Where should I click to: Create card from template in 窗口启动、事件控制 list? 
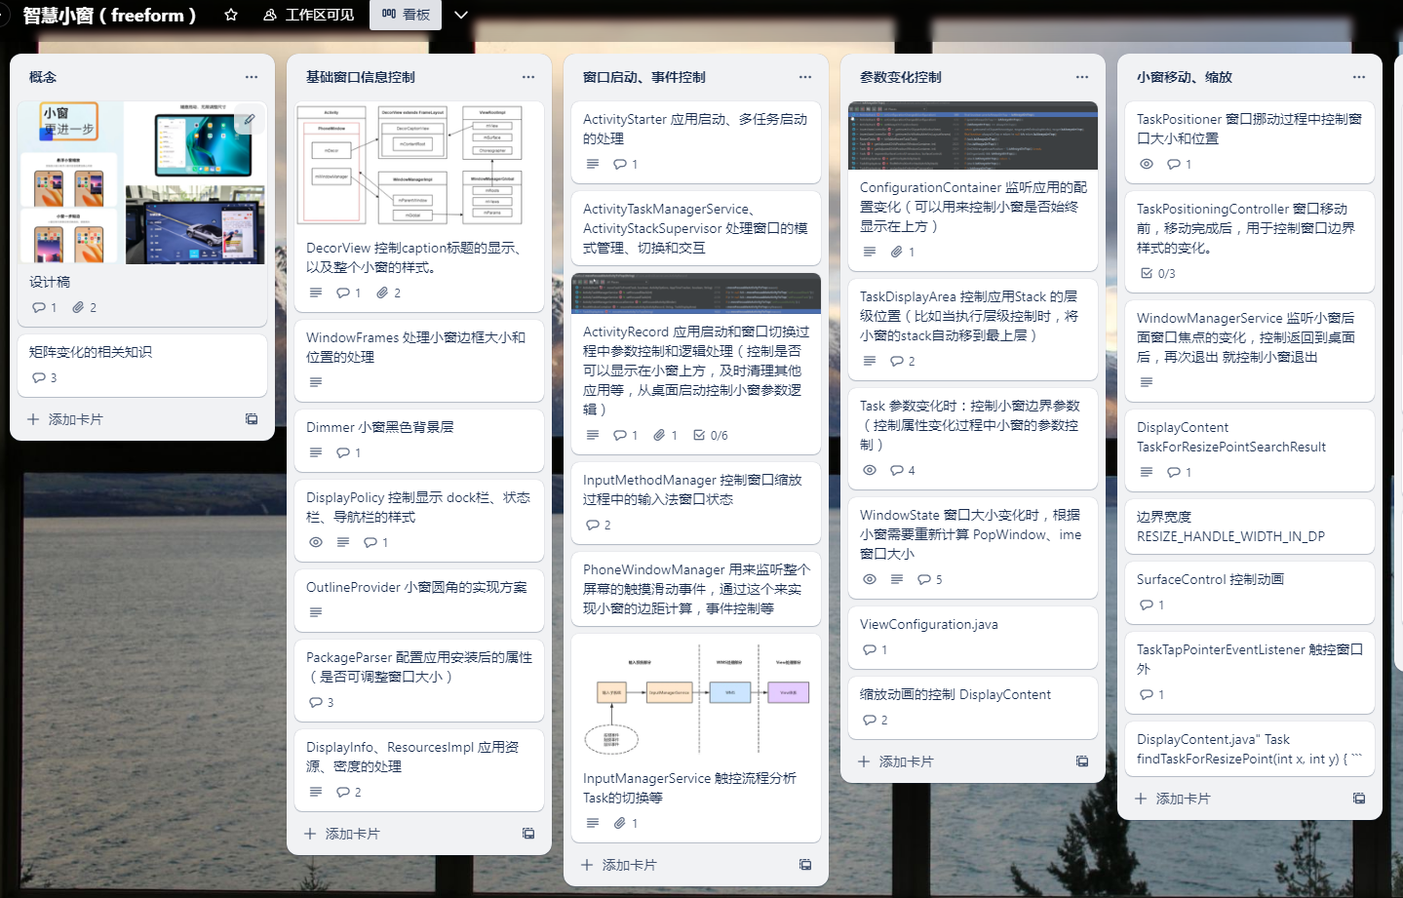click(805, 865)
